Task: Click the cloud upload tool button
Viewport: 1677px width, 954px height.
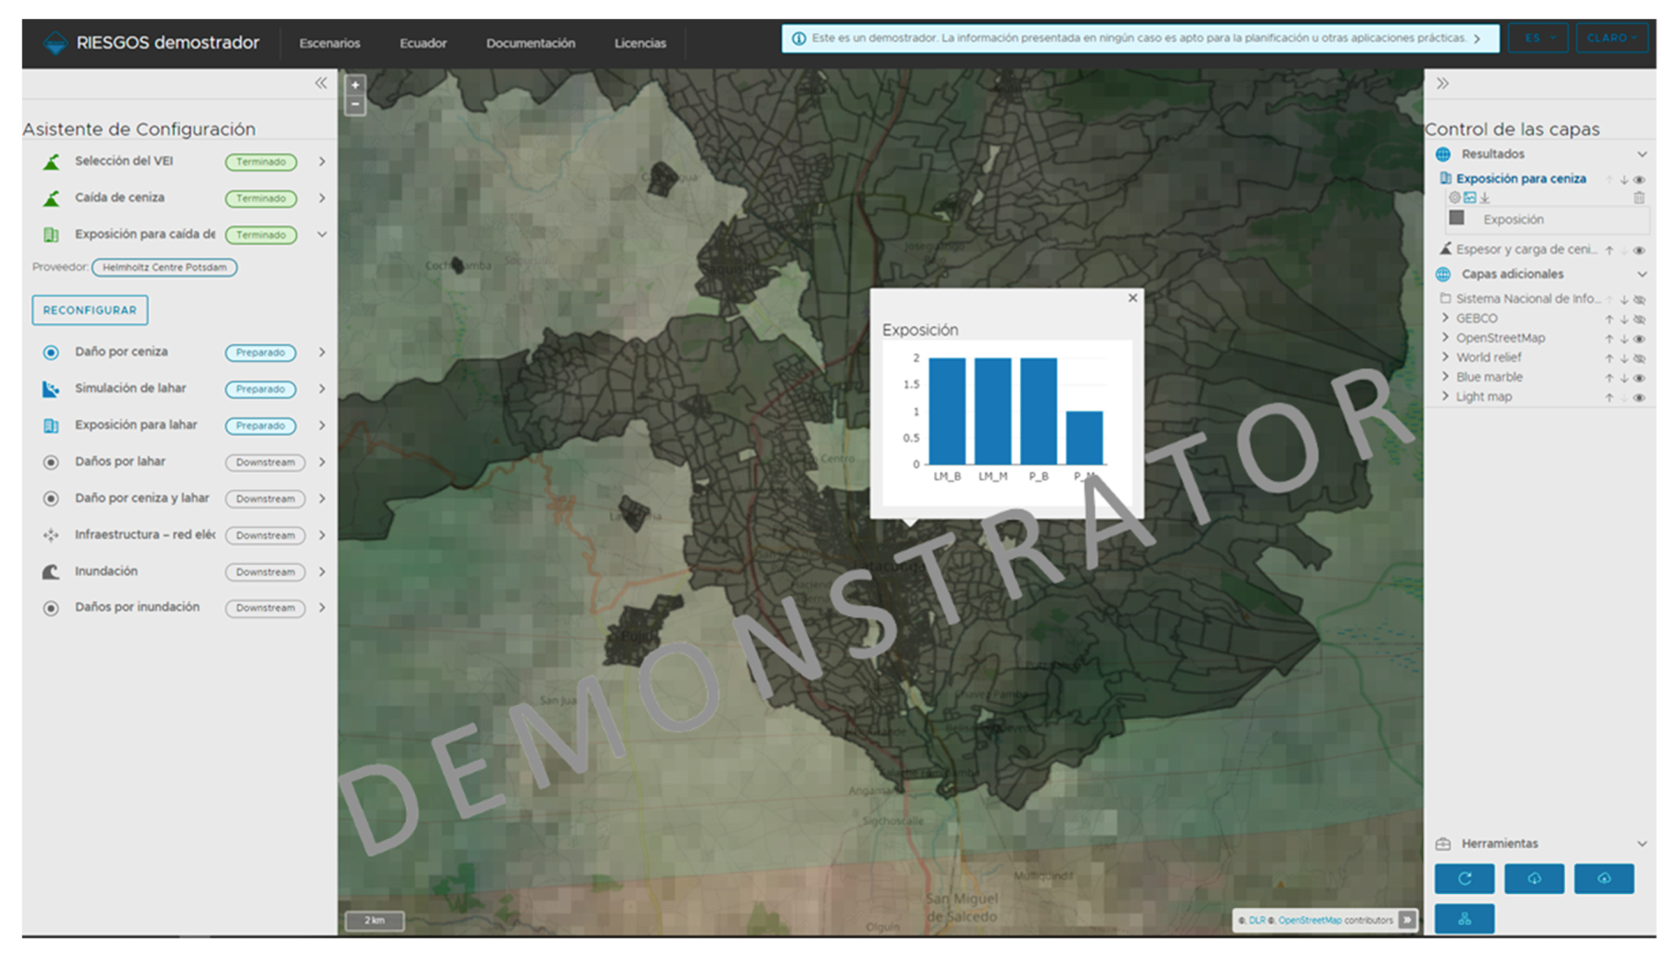Action: [1604, 878]
